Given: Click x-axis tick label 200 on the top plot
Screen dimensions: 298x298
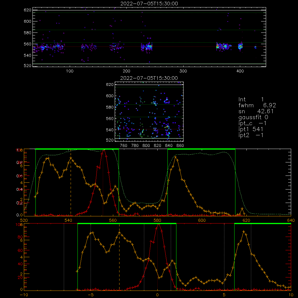Looking at the screenshot, I should pos(127,71).
